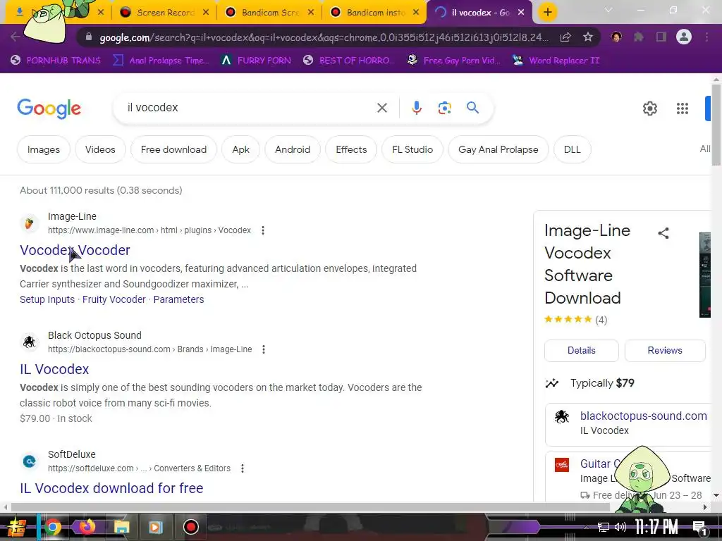
Task: Open Word Replacer II bookmark
Action: click(556, 61)
